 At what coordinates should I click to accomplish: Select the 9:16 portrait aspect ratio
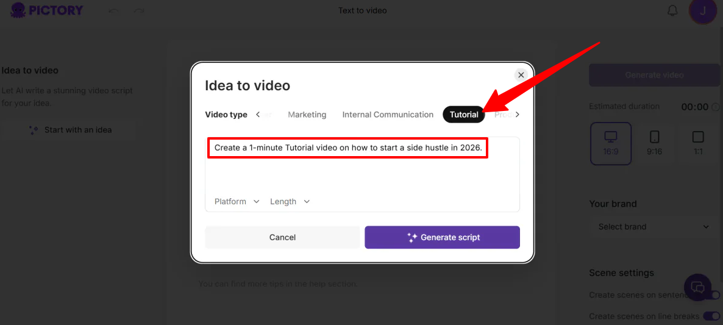(x=654, y=143)
